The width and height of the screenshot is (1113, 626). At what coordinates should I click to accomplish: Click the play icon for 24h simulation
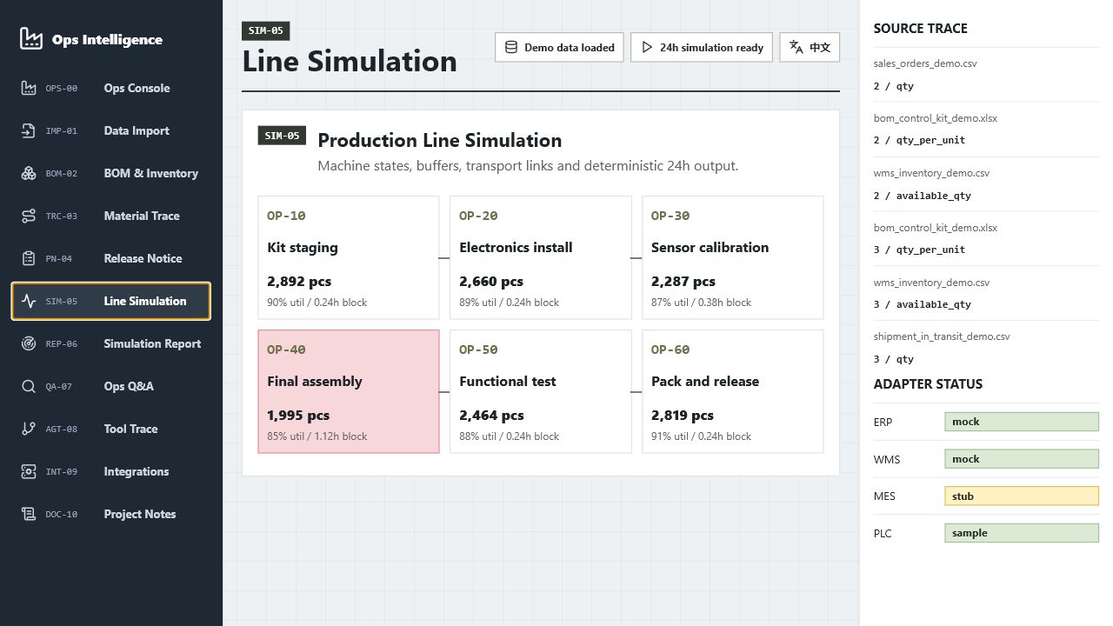coord(647,48)
